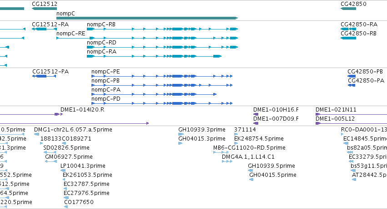Select the GH10939.3prime EST feature
Image resolution: width=387 pixels, height=209 pixels.
pos(181,134)
